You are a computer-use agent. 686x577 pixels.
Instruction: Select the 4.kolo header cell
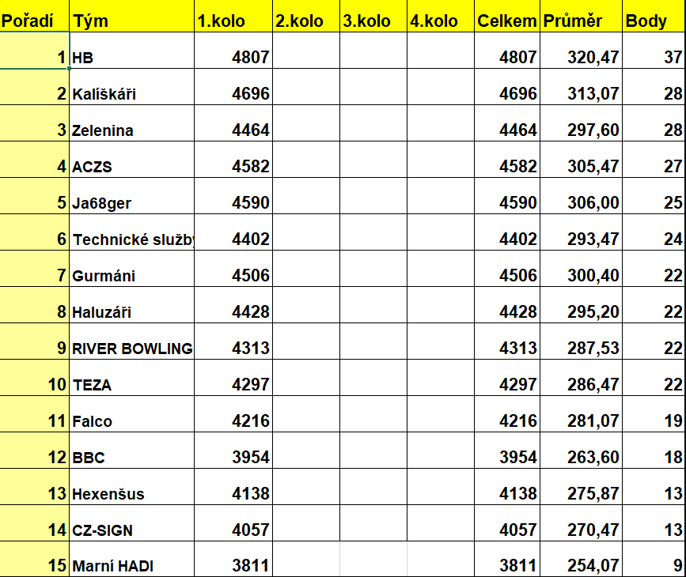[441, 21]
